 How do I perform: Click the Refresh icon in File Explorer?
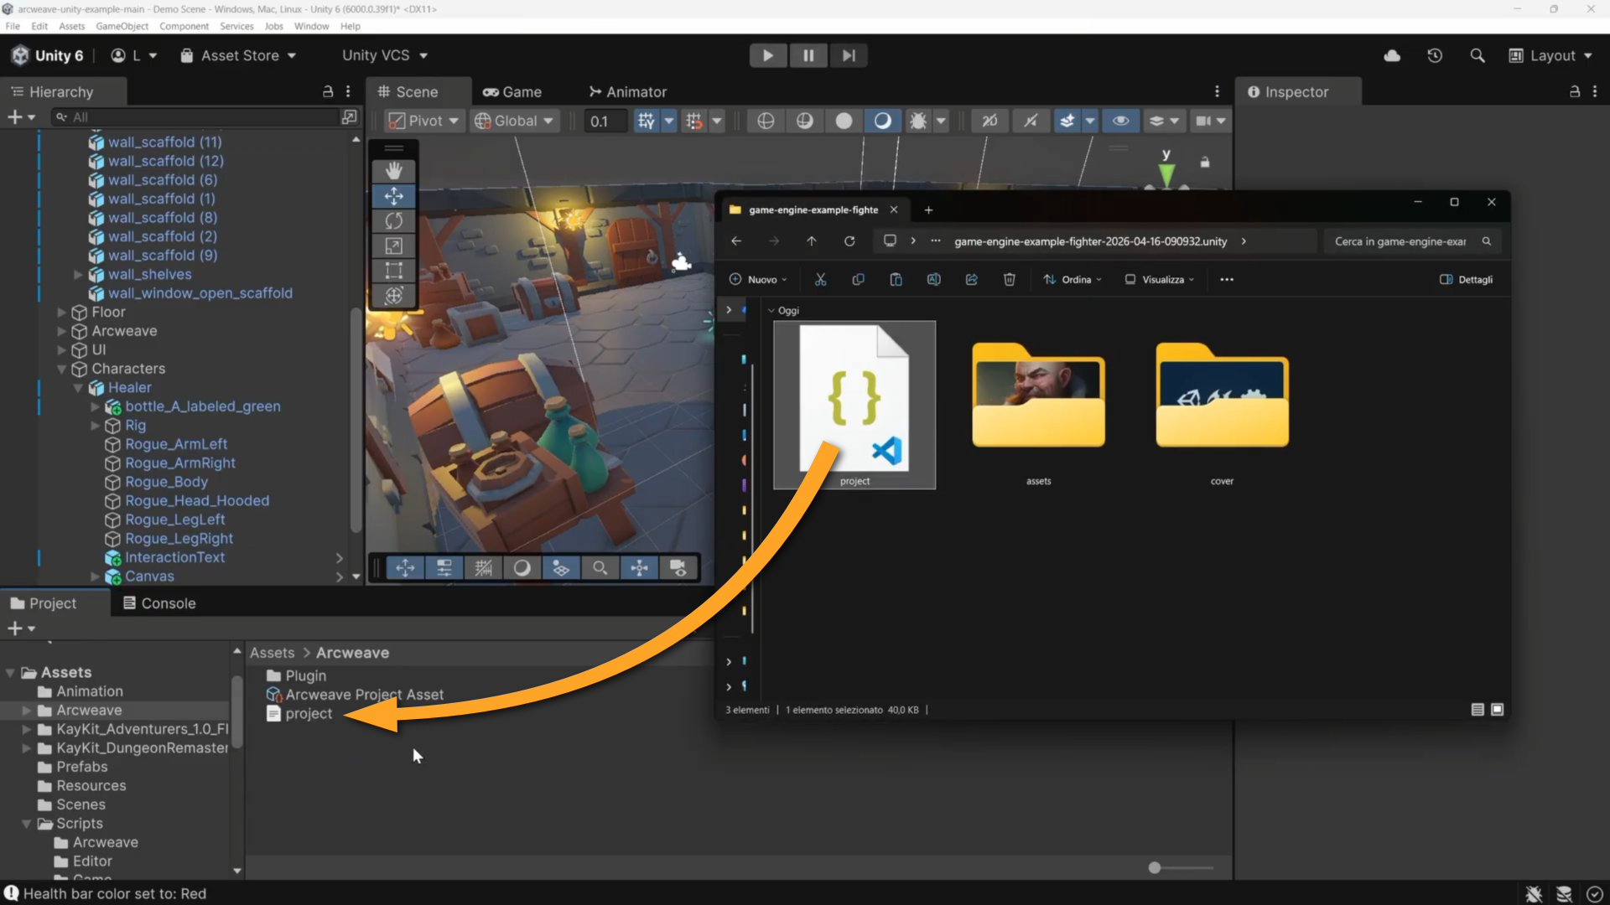click(849, 241)
